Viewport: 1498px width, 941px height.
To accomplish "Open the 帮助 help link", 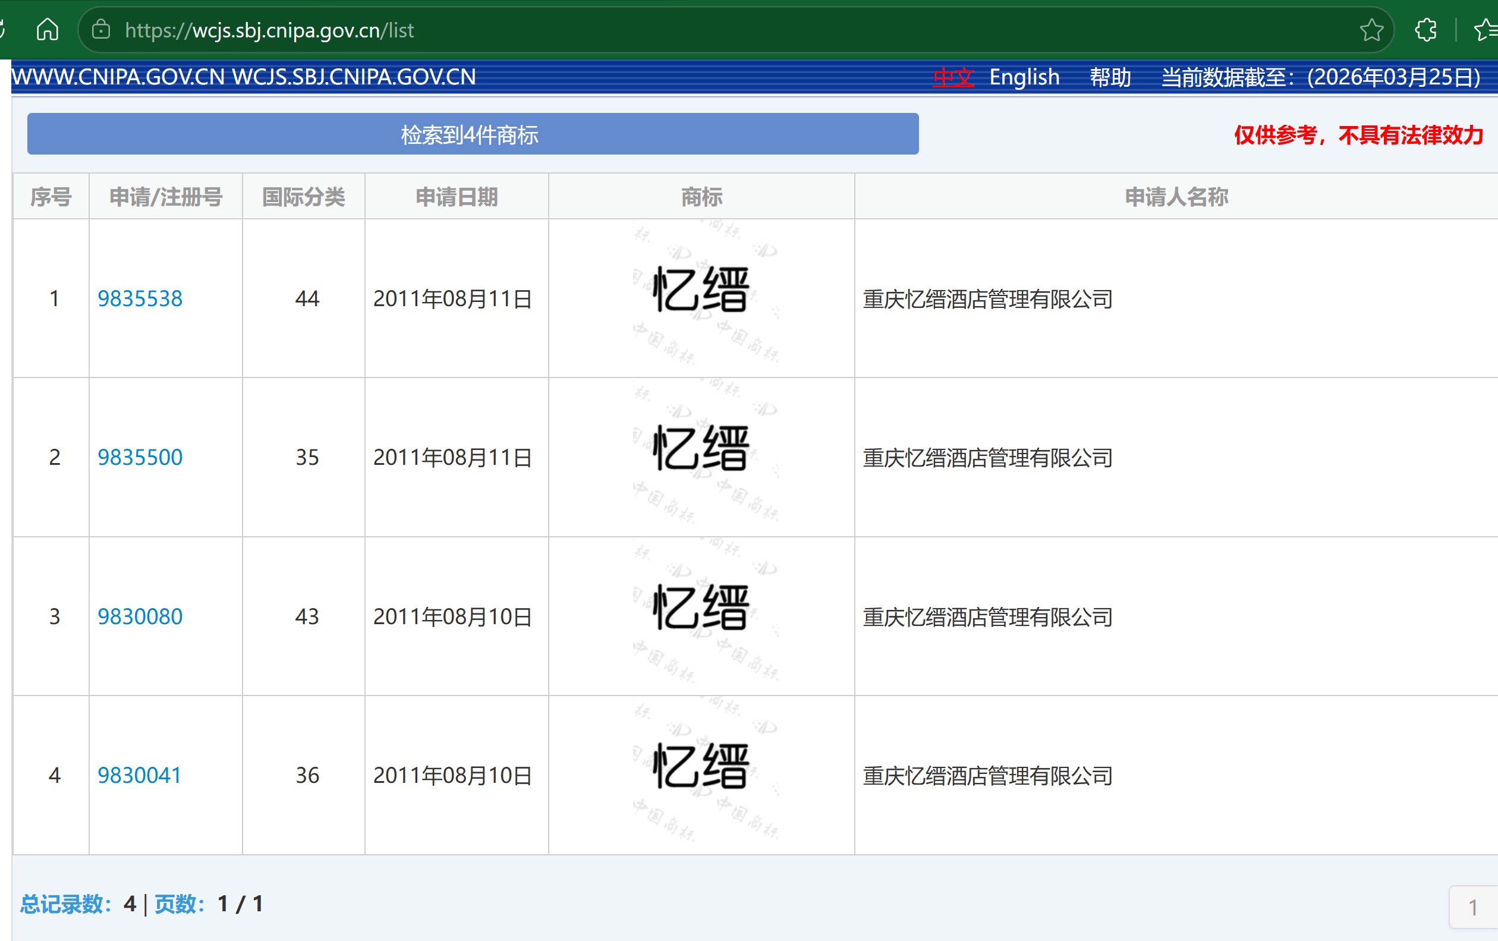I will pos(1110,77).
